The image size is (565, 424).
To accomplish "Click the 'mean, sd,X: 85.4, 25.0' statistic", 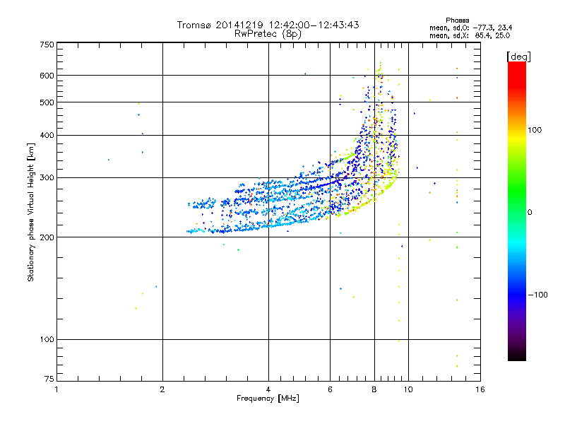I will (x=470, y=35).
